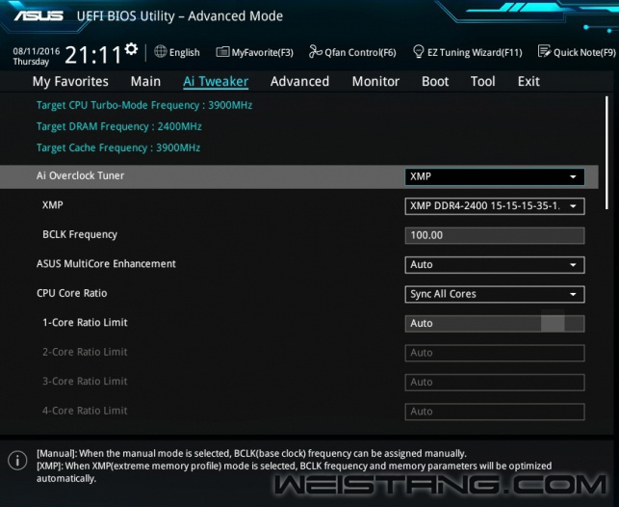Expand ASUS MultiCore Enhancement dropdown
This screenshot has height=507, width=619.
tap(495, 265)
